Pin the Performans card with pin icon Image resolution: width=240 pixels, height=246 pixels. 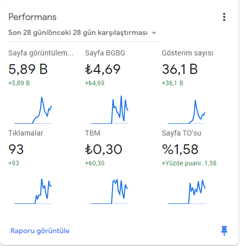224,231
